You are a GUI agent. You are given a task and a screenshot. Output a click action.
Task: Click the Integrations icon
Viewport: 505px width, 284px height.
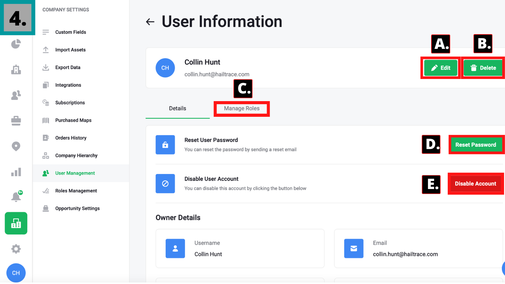coord(46,85)
